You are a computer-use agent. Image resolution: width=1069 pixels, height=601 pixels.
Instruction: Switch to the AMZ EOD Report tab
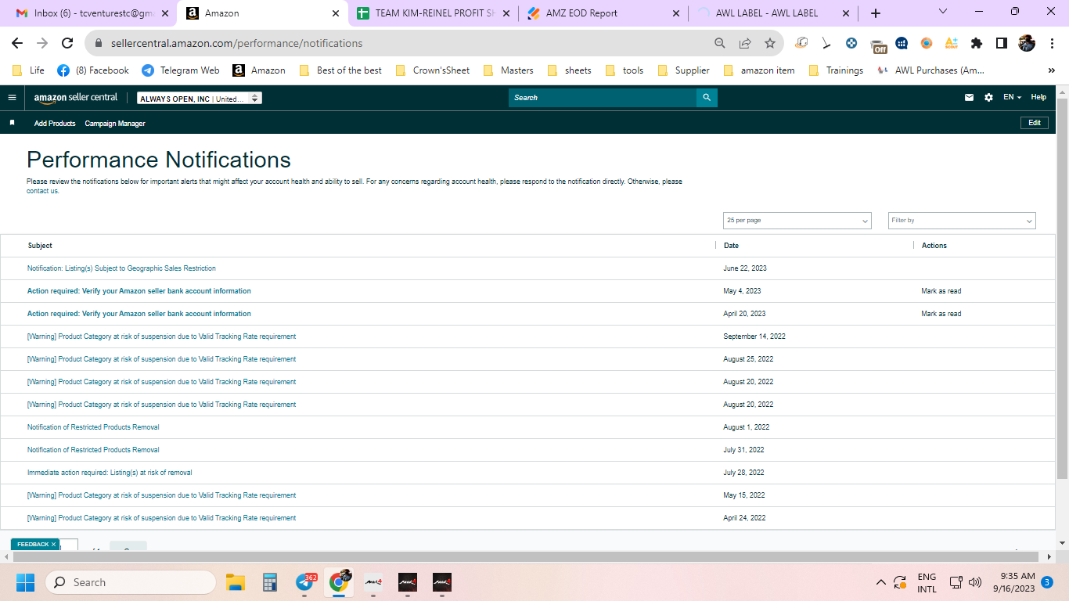(604, 13)
